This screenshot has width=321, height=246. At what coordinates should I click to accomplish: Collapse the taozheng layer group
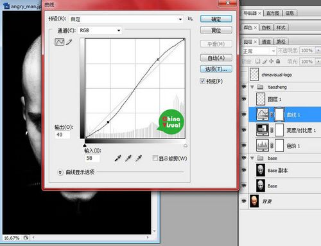252,87
